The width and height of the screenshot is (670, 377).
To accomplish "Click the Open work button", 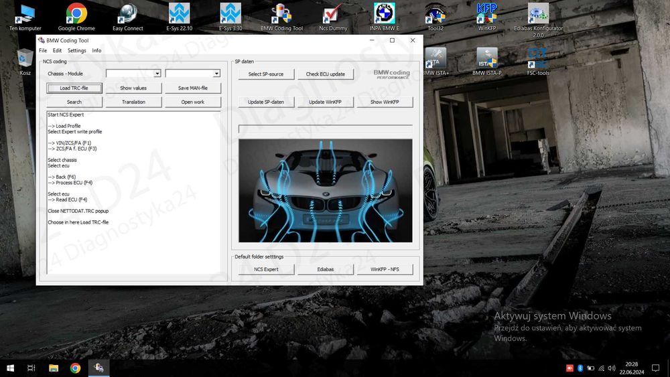I will [193, 102].
